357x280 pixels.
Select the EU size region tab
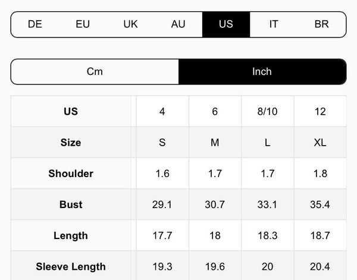tap(83, 24)
